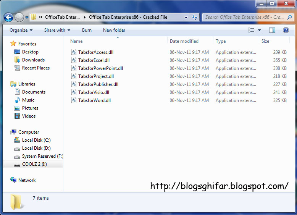297x215 pixels.
Task: Click the folder icon in address bar
Action: (34, 17)
